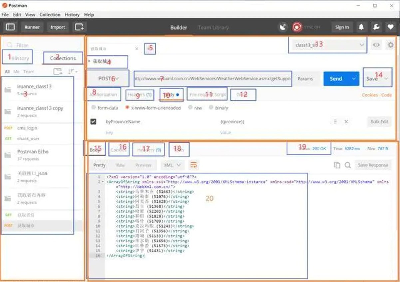Click the red interceptor circle icon
The width and height of the screenshot is (400, 282).
coord(297,27)
